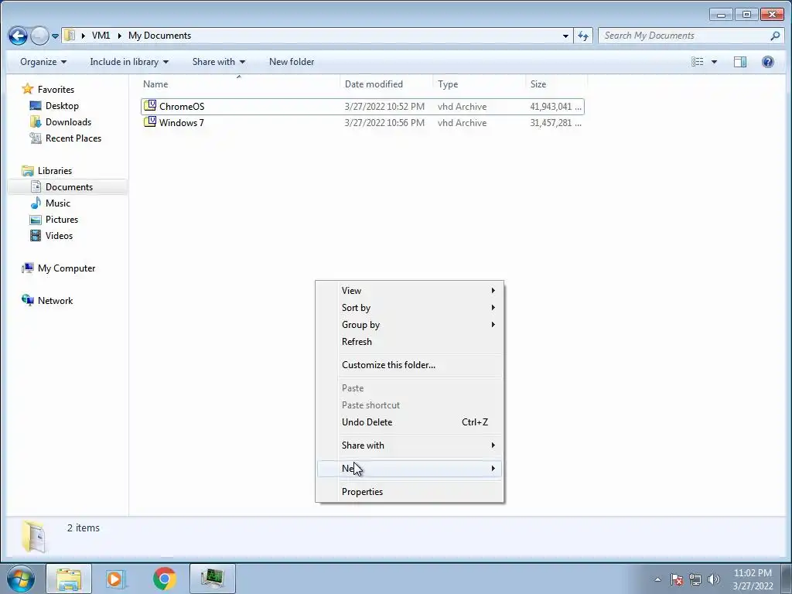Click the Windows Start button
The width and height of the screenshot is (792, 594).
(20, 579)
